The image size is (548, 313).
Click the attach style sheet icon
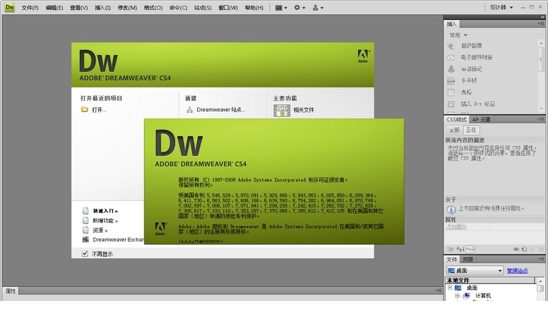tap(516, 249)
